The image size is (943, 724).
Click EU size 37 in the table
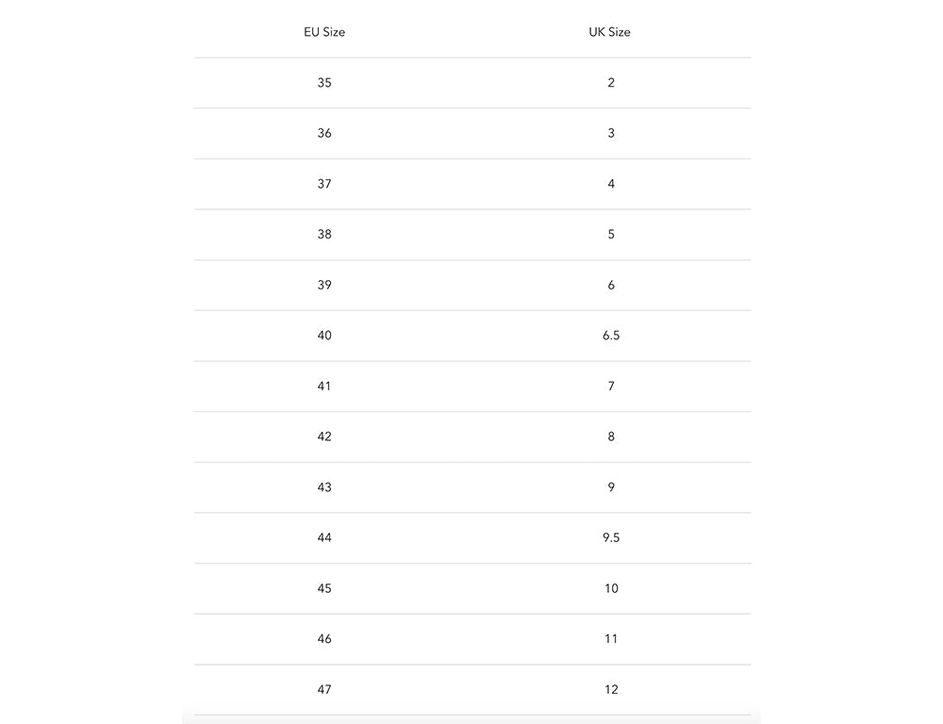click(324, 184)
